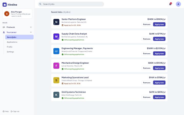Open Alex Morgan's profile card
Viewport: 184px width, 115px height.
click(x=17, y=14)
